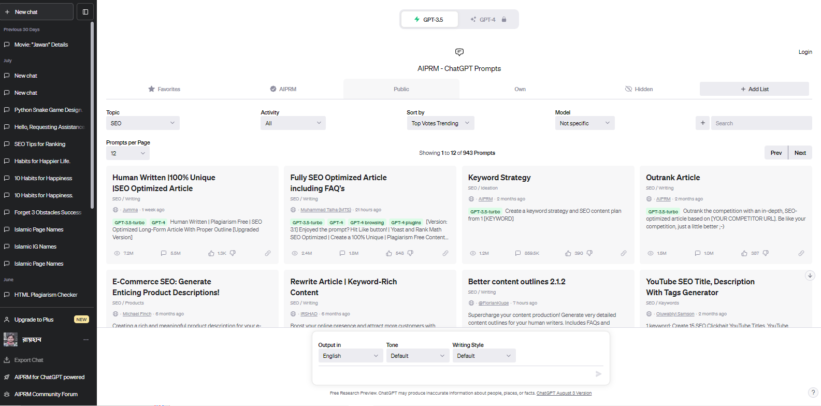
Task: Open the Topic dropdown showing SEO
Action: pos(143,123)
